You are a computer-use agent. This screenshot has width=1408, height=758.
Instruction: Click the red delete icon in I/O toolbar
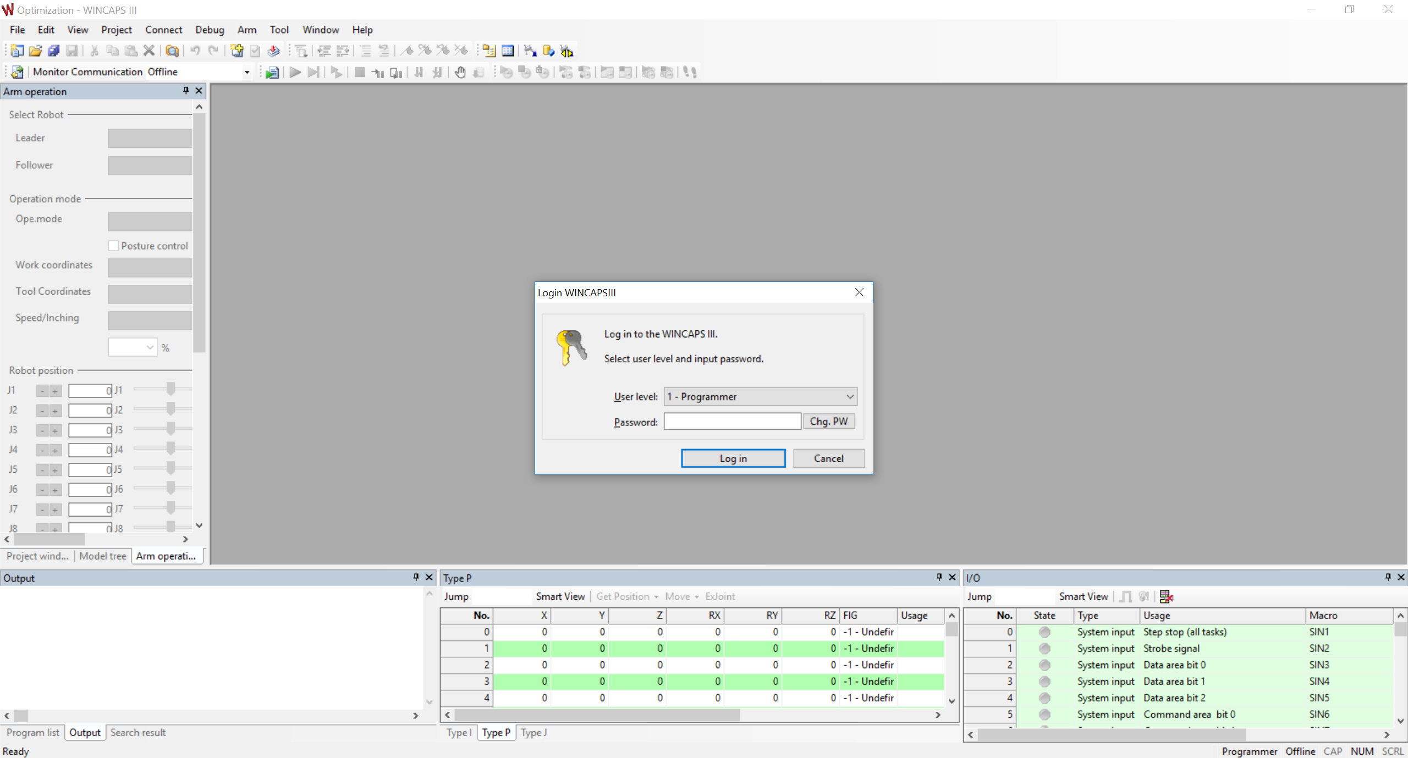(x=1166, y=596)
